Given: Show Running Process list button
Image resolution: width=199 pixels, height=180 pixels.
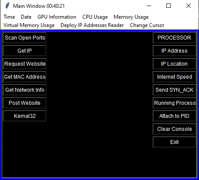Looking at the screenshot, I should tap(174, 103).
